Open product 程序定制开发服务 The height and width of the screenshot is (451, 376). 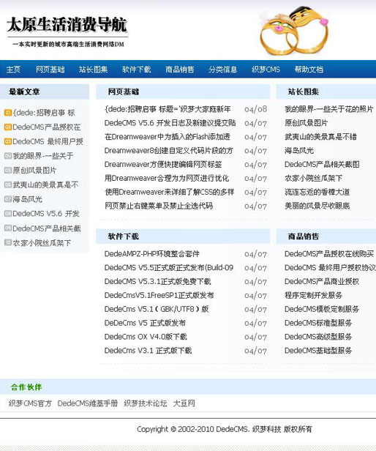tap(313, 295)
